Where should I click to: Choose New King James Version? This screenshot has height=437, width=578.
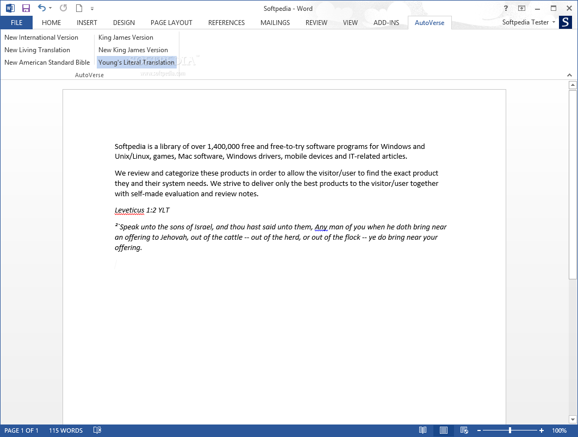(x=133, y=50)
